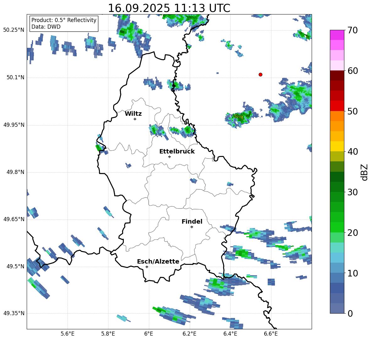Image resolution: width=372 pixels, height=340 pixels.
Task: Click the 49.95°N latitude label
Action: pos(14,125)
